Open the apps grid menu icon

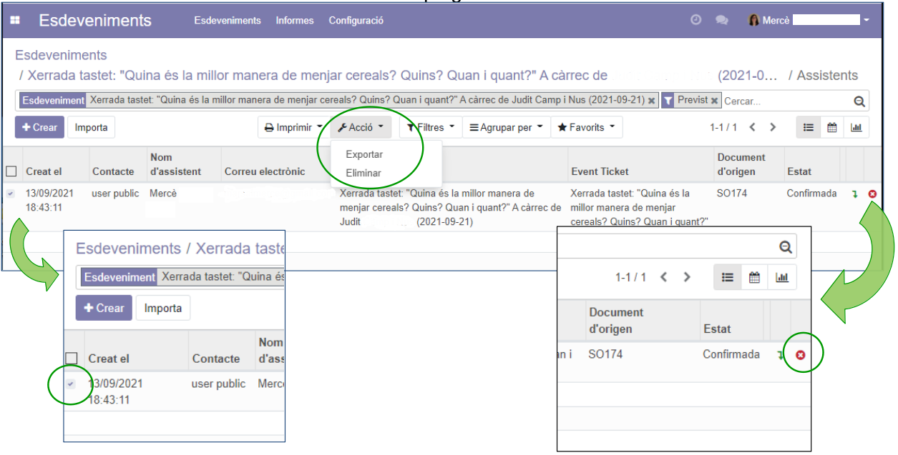pos(15,21)
